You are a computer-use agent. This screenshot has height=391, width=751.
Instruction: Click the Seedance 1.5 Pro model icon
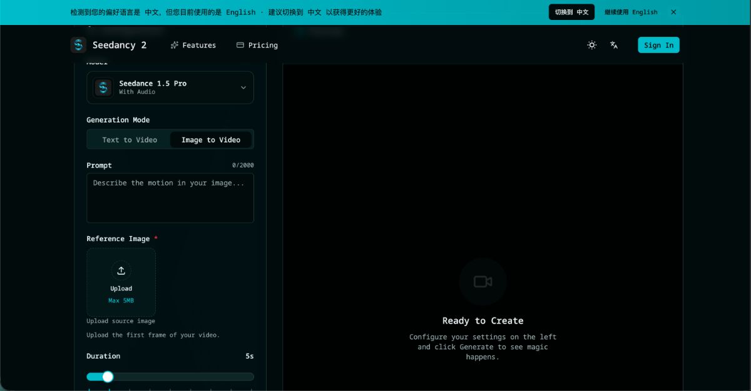pyautogui.click(x=103, y=87)
